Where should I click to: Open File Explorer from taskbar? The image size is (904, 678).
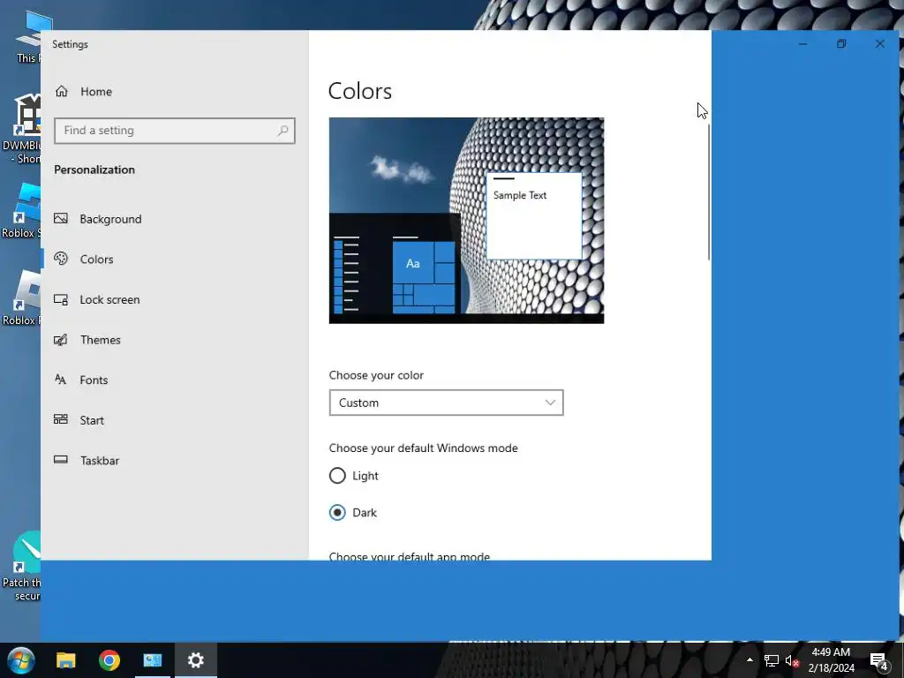point(65,660)
